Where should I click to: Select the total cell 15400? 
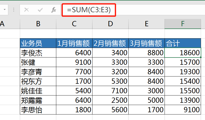click(183, 81)
